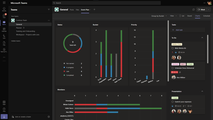Start a meeting with Meet button

(x=202, y=10)
